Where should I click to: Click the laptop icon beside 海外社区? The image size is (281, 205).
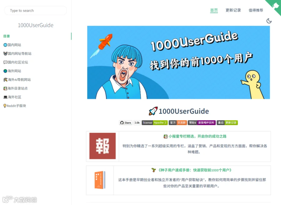[x=5, y=97]
